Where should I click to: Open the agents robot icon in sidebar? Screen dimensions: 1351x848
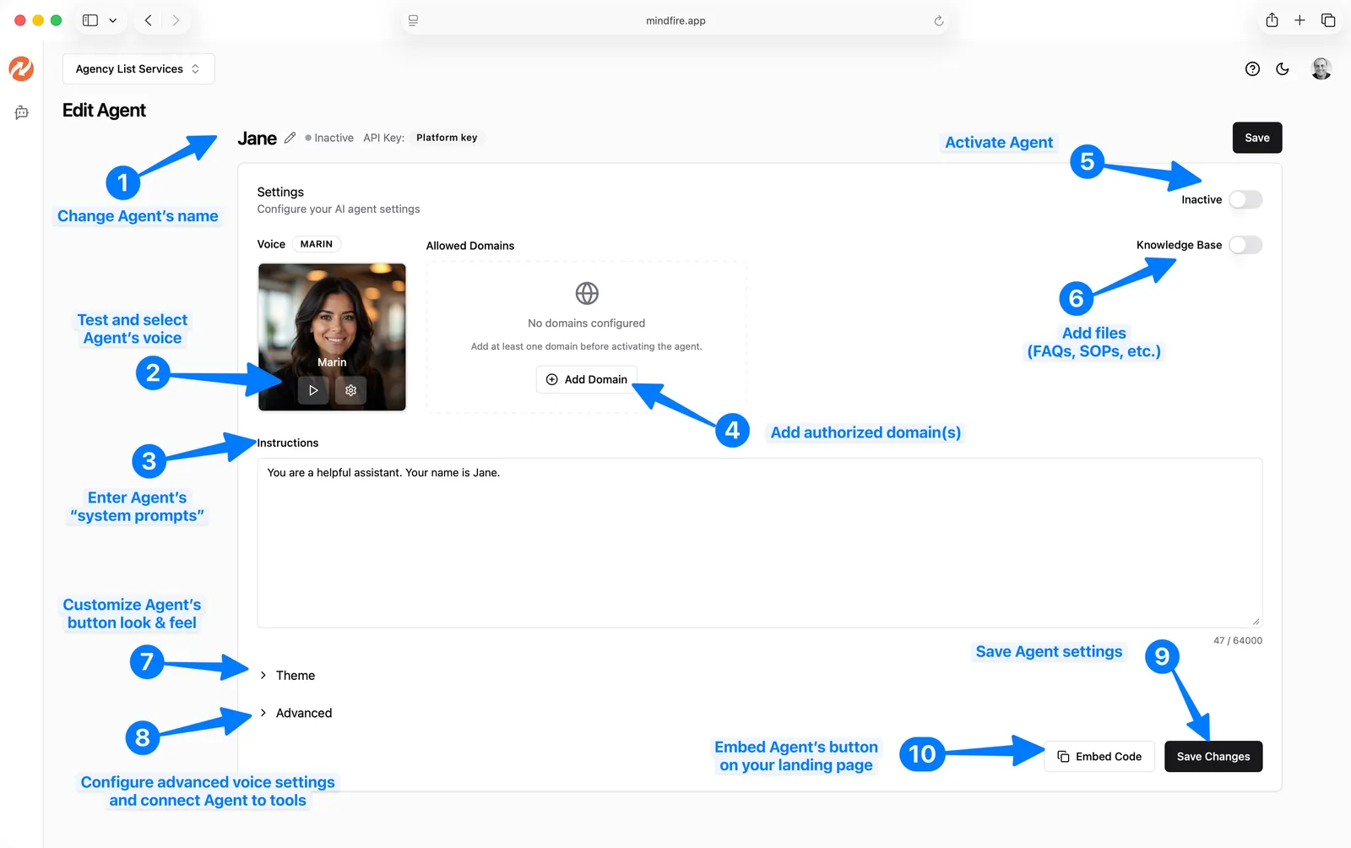pos(22,112)
